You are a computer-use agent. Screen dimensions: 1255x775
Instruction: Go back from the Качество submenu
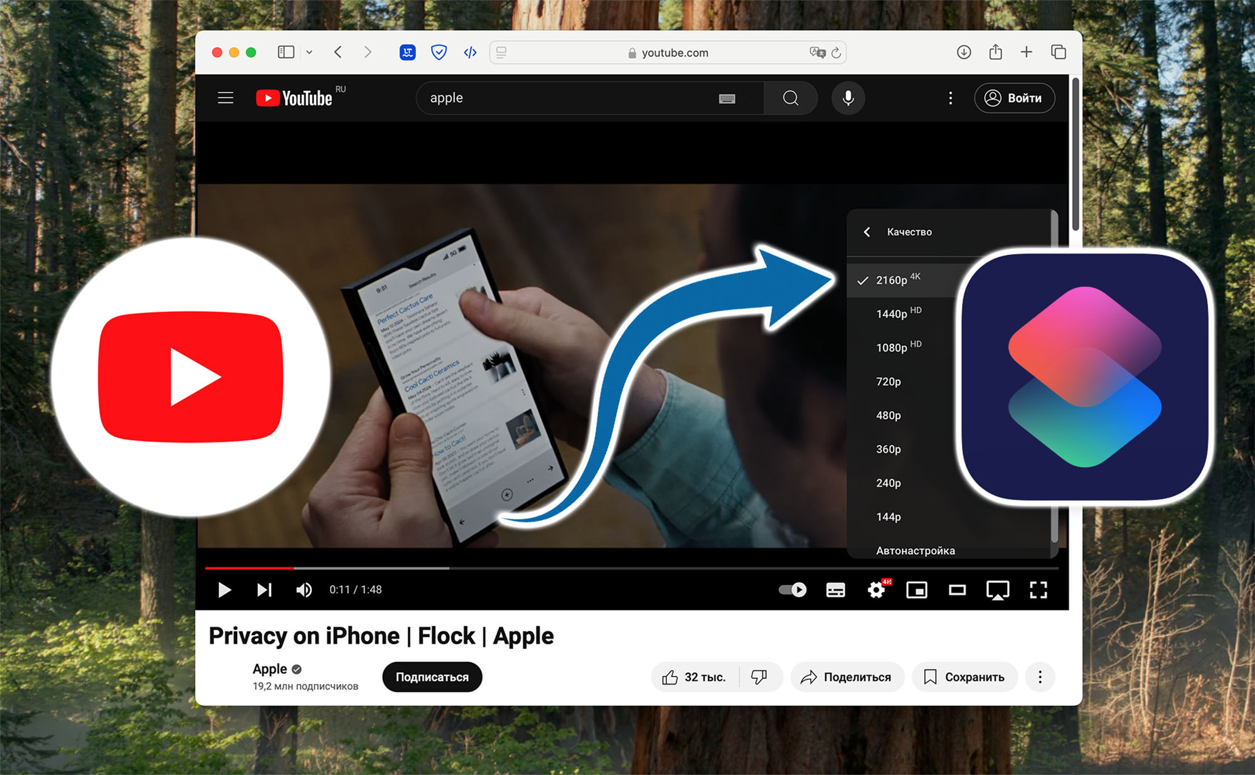[x=867, y=232]
